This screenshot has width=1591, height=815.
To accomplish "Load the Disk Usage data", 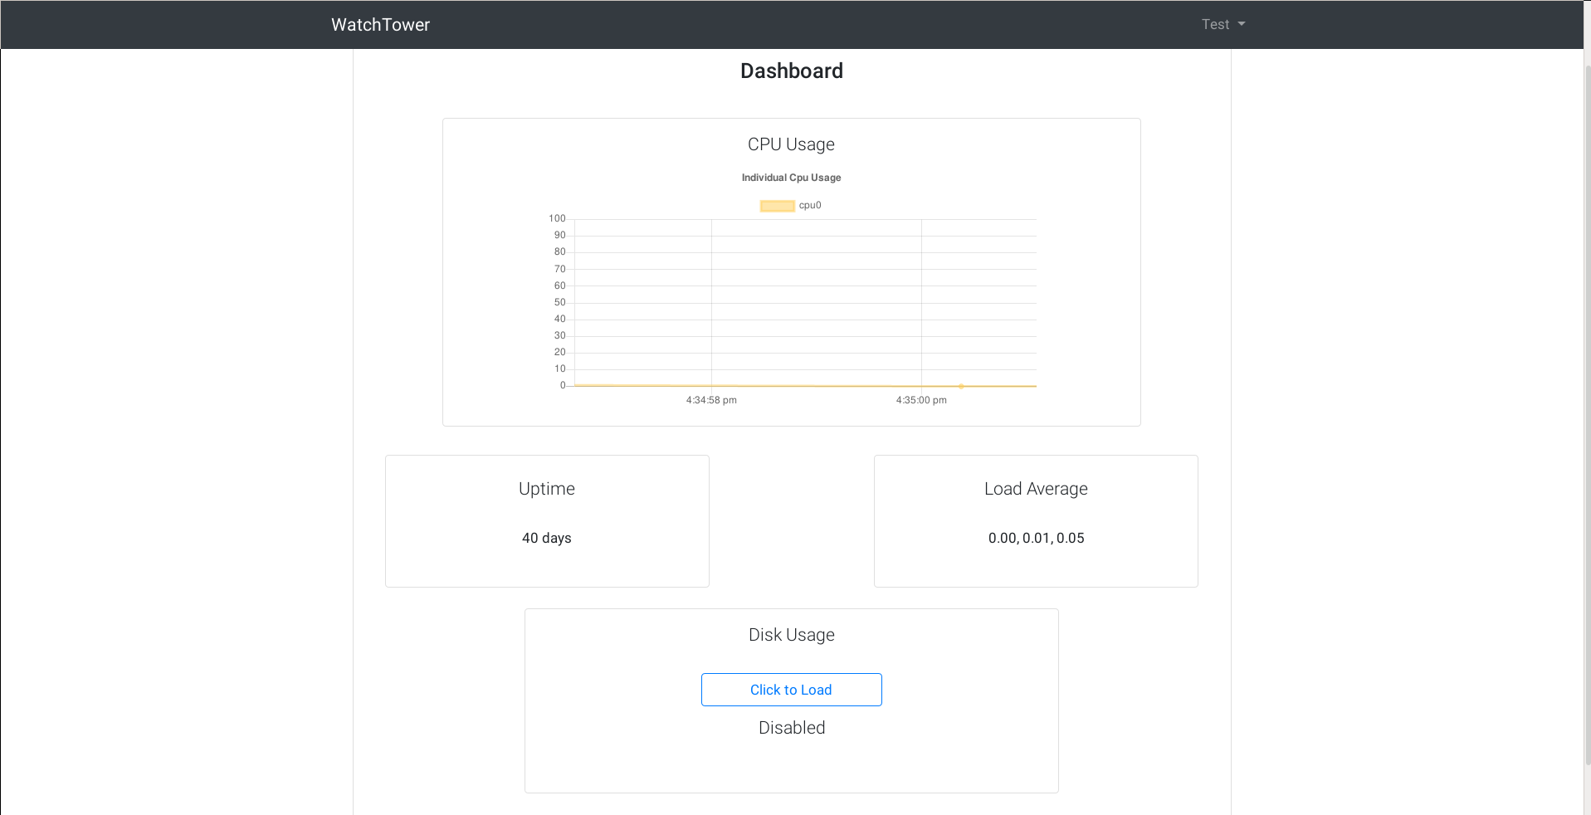I will coord(791,690).
